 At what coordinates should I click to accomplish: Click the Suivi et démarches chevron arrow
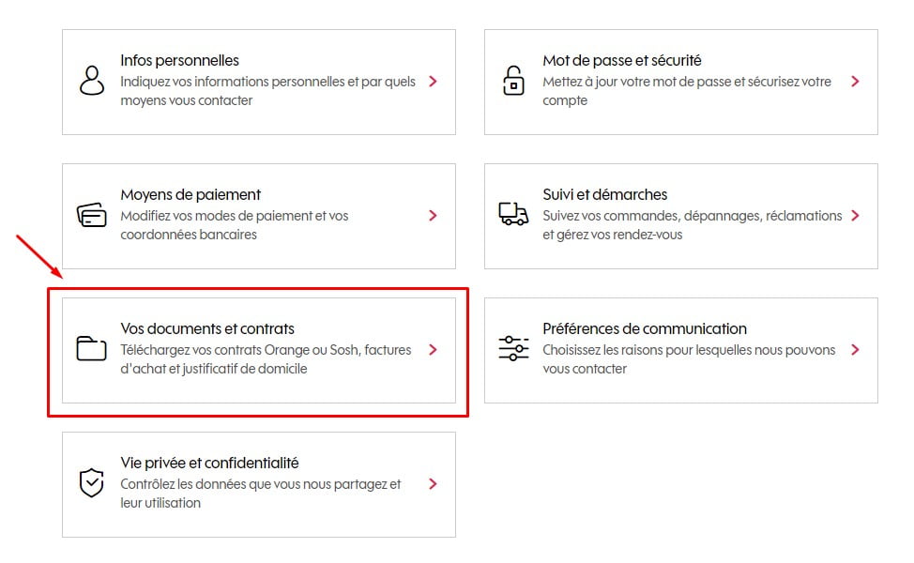[855, 216]
